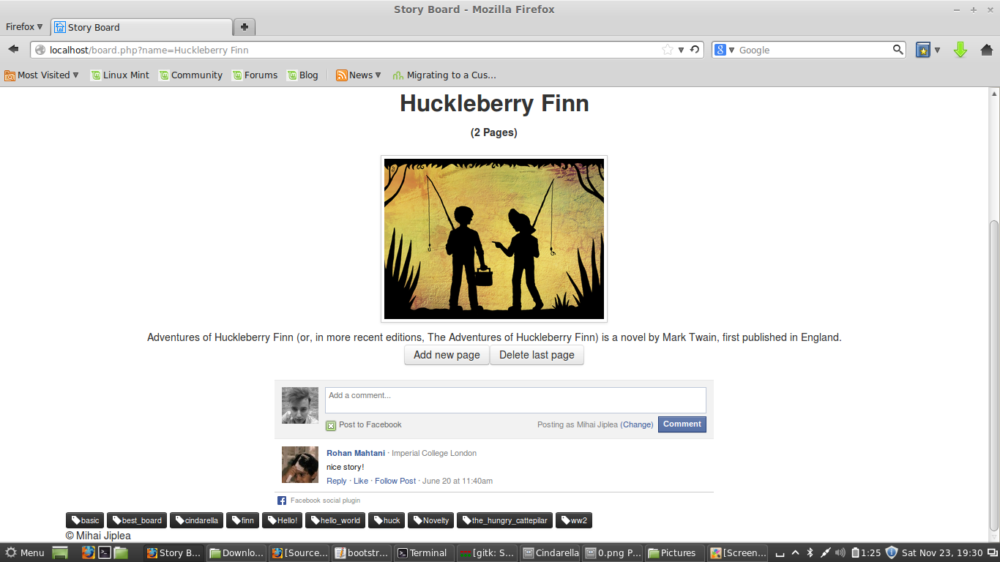The height and width of the screenshot is (562, 1000).
Task: Bookmark this page with the star icon
Action: pos(667,50)
